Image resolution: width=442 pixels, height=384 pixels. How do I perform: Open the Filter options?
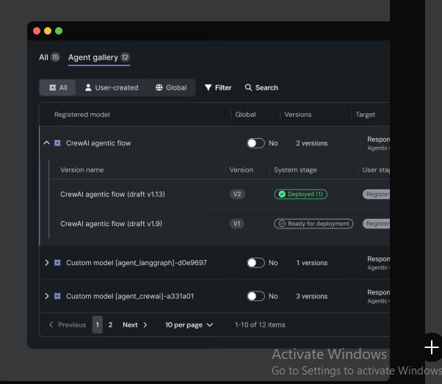point(218,87)
